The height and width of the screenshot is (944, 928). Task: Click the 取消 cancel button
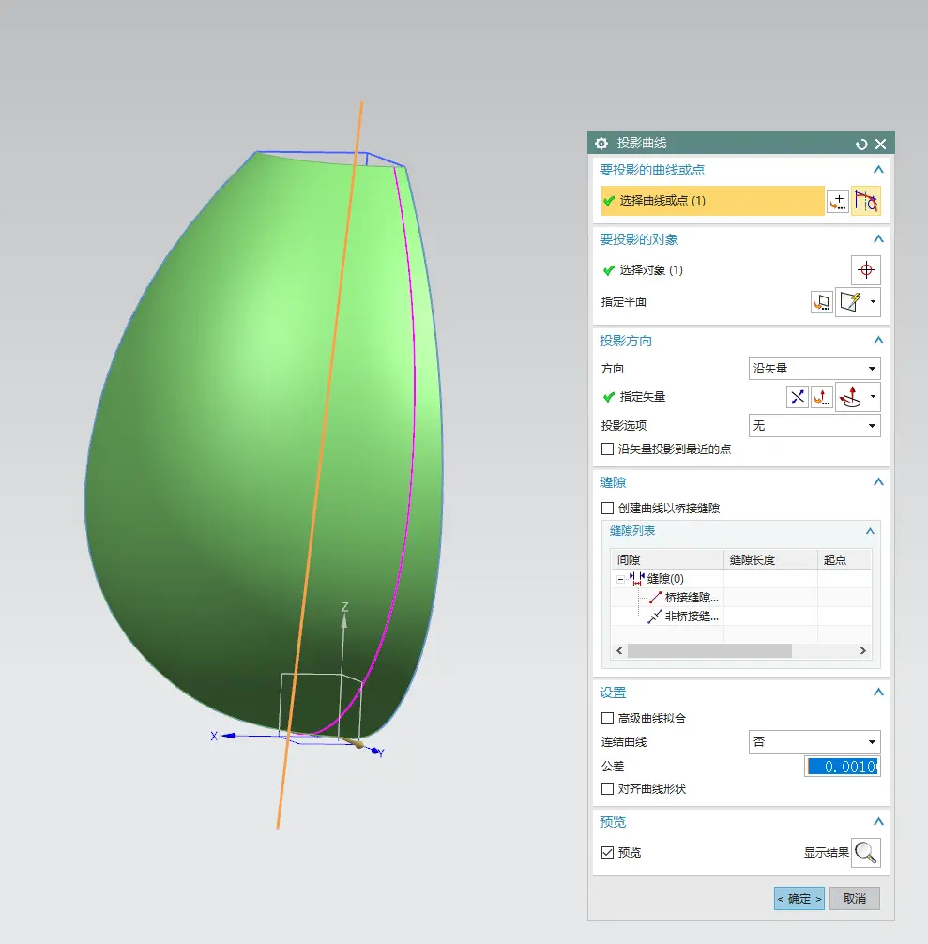[x=855, y=899]
